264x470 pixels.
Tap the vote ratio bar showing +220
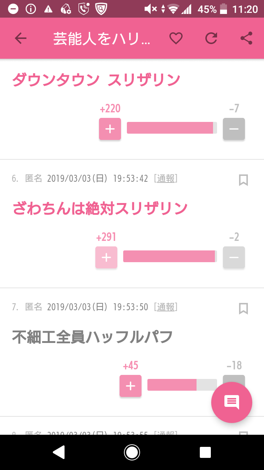172,128
